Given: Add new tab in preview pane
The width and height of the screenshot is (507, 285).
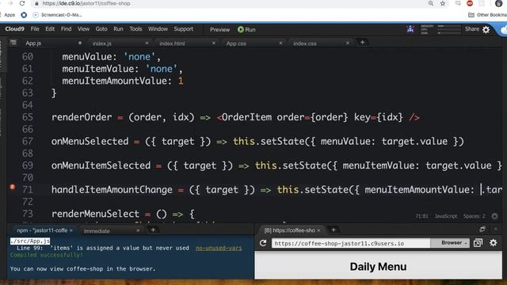Looking at the screenshot, I should click(334, 230).
